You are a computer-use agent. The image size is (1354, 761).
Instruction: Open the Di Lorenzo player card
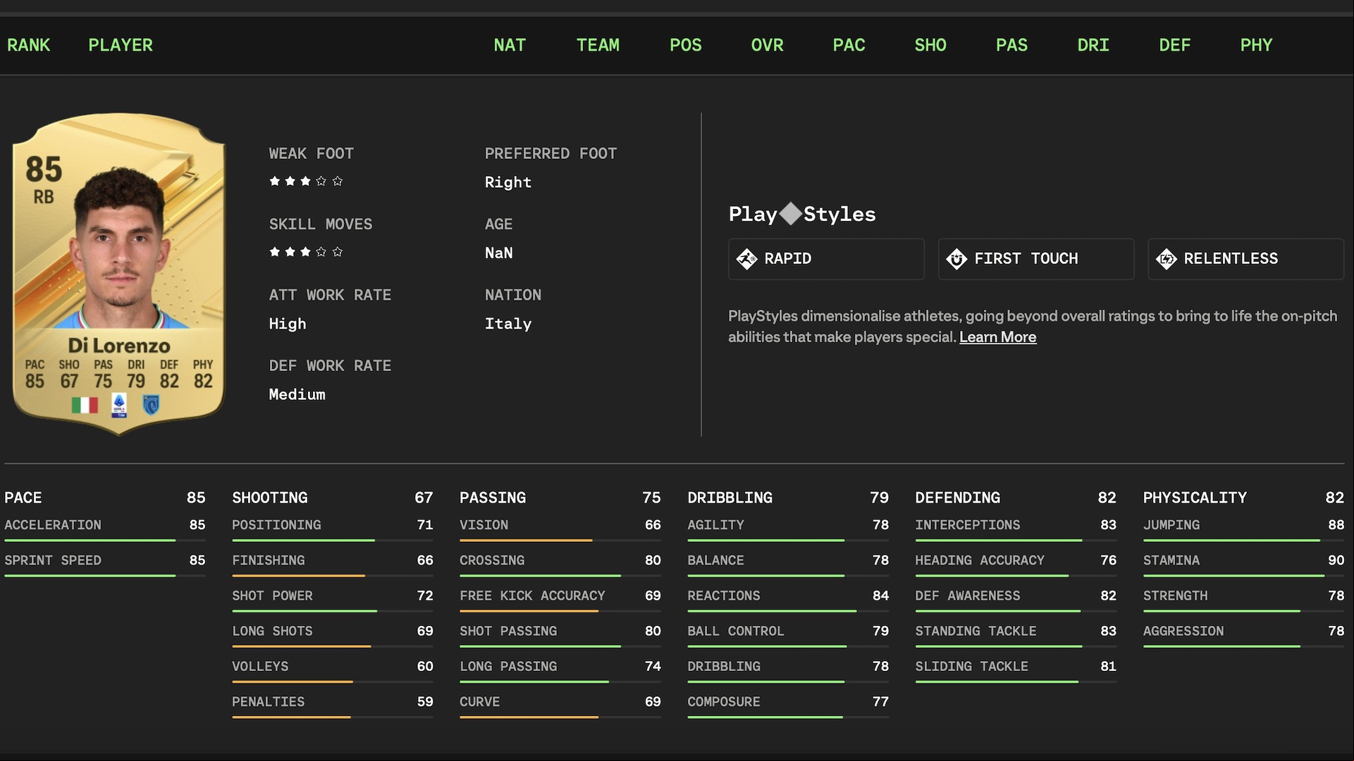(x=118, y=273)
